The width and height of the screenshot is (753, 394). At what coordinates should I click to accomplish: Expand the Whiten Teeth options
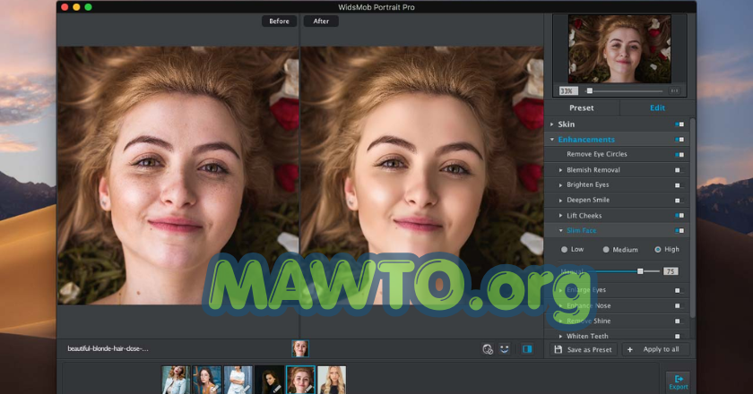tap(560, 337)
